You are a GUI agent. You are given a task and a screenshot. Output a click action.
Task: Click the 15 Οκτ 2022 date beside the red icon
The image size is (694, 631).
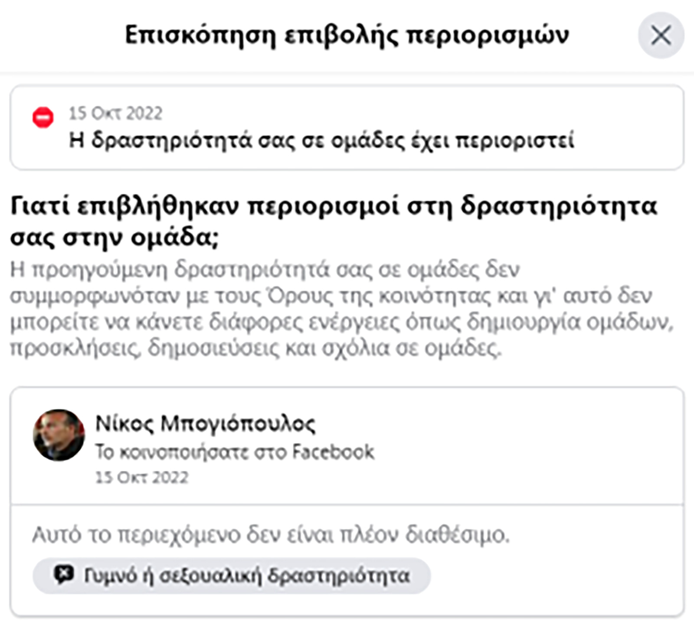click(115, 114)
